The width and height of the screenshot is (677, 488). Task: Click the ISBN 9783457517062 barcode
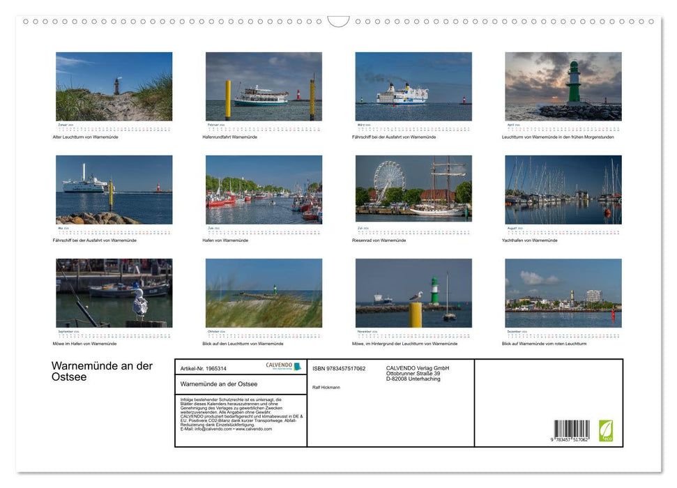[x=571, y=429]
